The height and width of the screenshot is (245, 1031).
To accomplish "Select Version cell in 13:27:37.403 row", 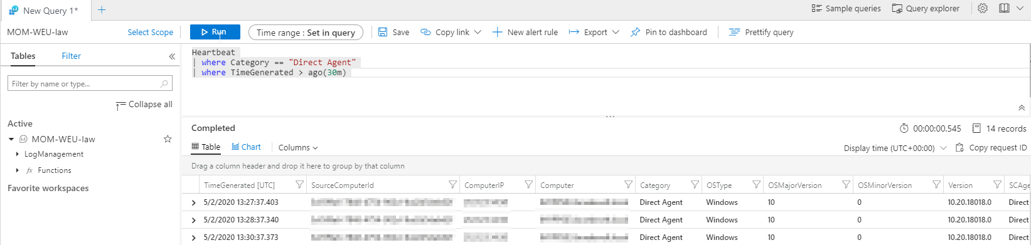I will [x=970, y=202].
